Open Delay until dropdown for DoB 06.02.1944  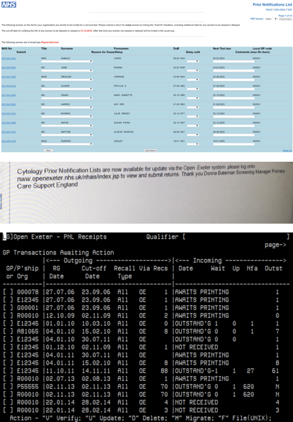pos(193,61)
